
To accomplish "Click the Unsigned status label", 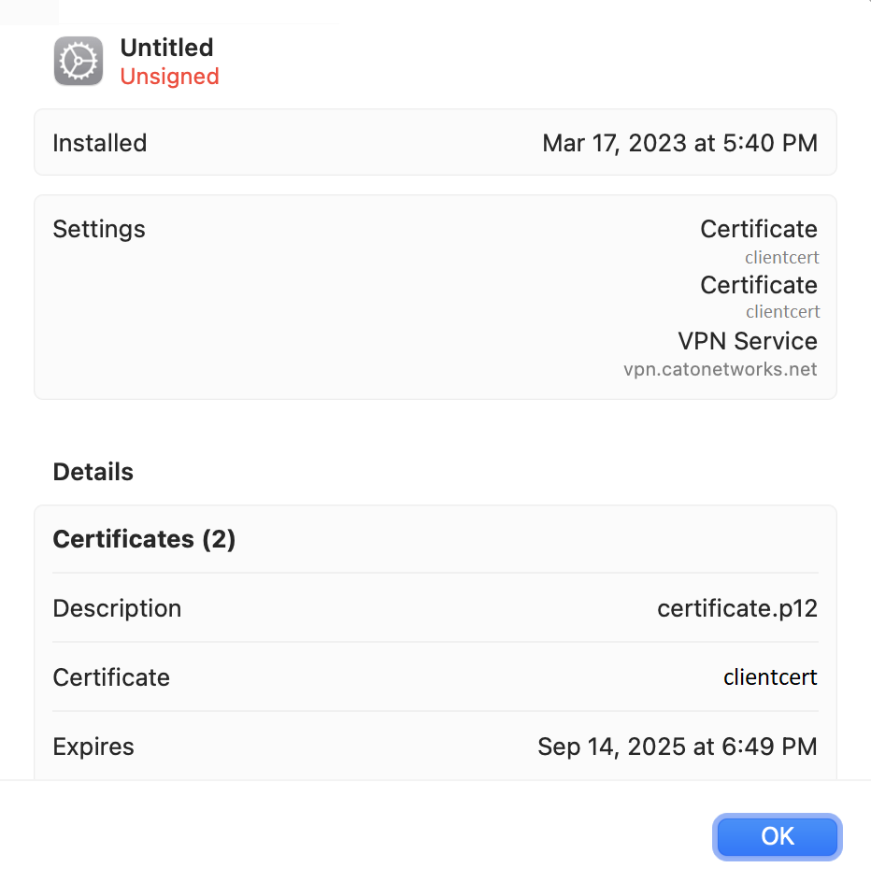I will click(x=169, y=77).
